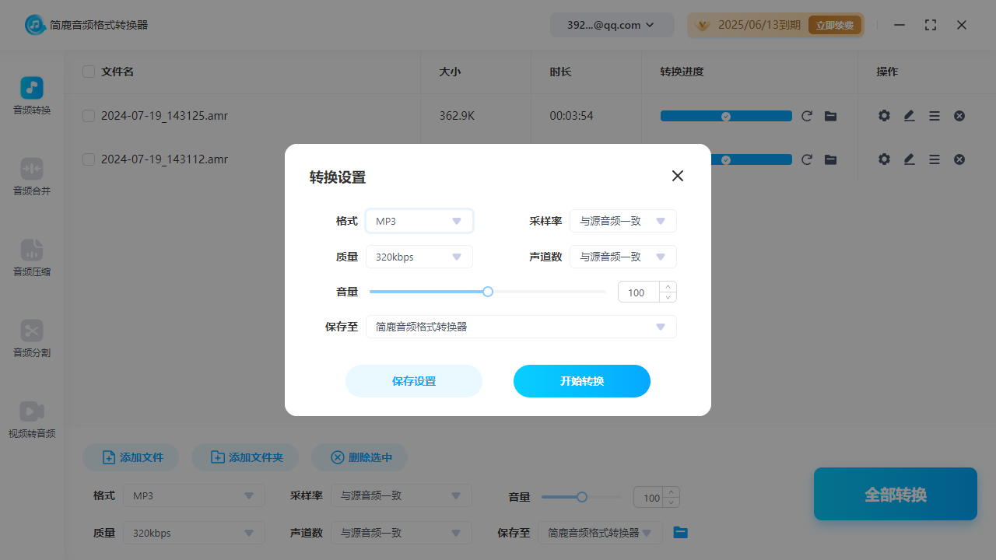Open the 视频转音频 feature
996x560 pixels.
[31, 421]
